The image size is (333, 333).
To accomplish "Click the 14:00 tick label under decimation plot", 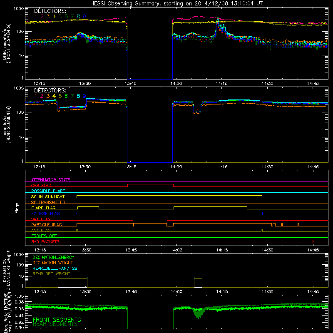I will [176, 292].
